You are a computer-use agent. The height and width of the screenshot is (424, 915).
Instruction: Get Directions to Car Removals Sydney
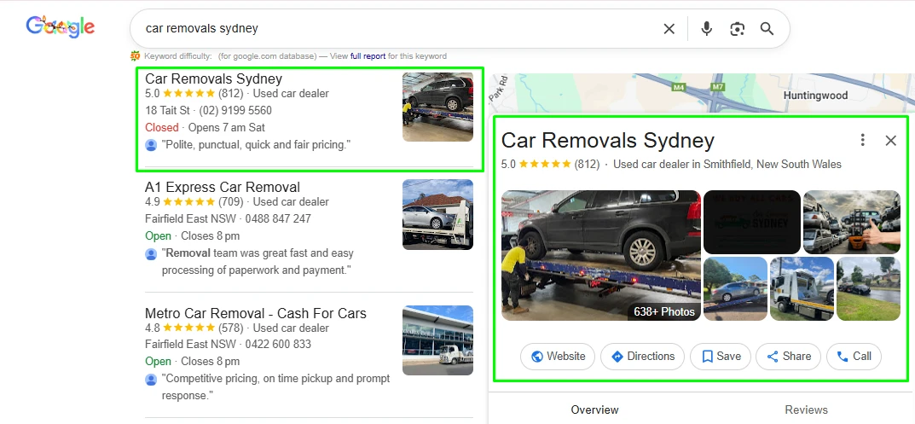pos(642,357)
